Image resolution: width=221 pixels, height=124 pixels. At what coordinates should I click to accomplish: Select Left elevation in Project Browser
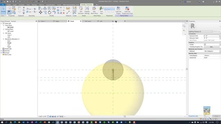pyautogui.click(x=9, y=45)
